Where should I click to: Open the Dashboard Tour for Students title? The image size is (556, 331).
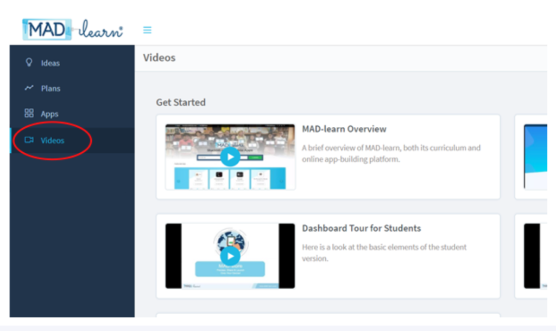[361, 228]
